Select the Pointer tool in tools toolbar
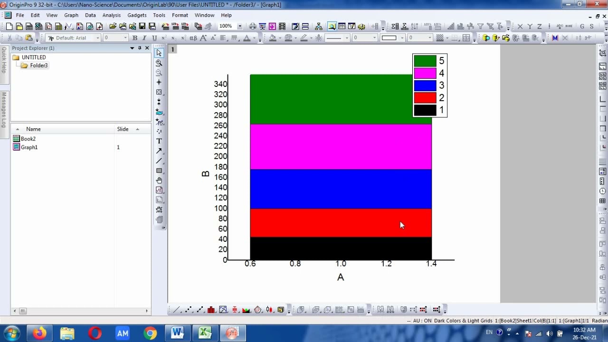The width and height of the screenshot is (608, 342). pos(159,53)
